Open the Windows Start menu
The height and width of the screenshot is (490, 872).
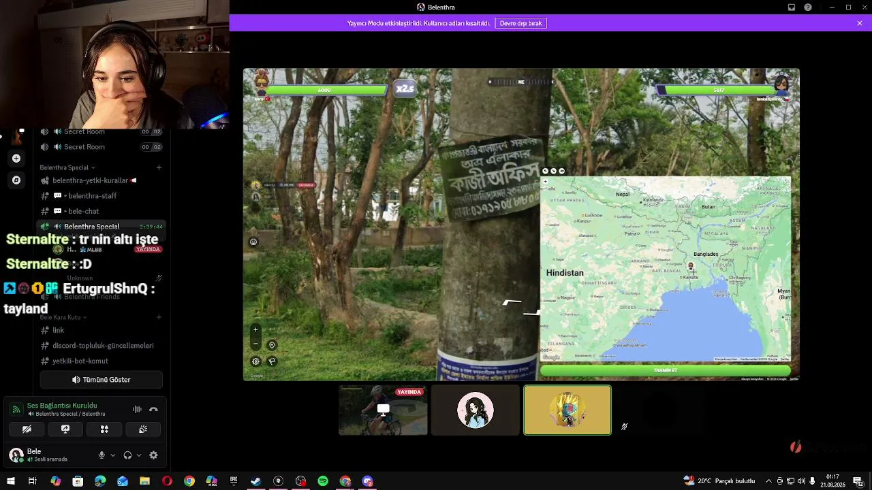(11, 481)
